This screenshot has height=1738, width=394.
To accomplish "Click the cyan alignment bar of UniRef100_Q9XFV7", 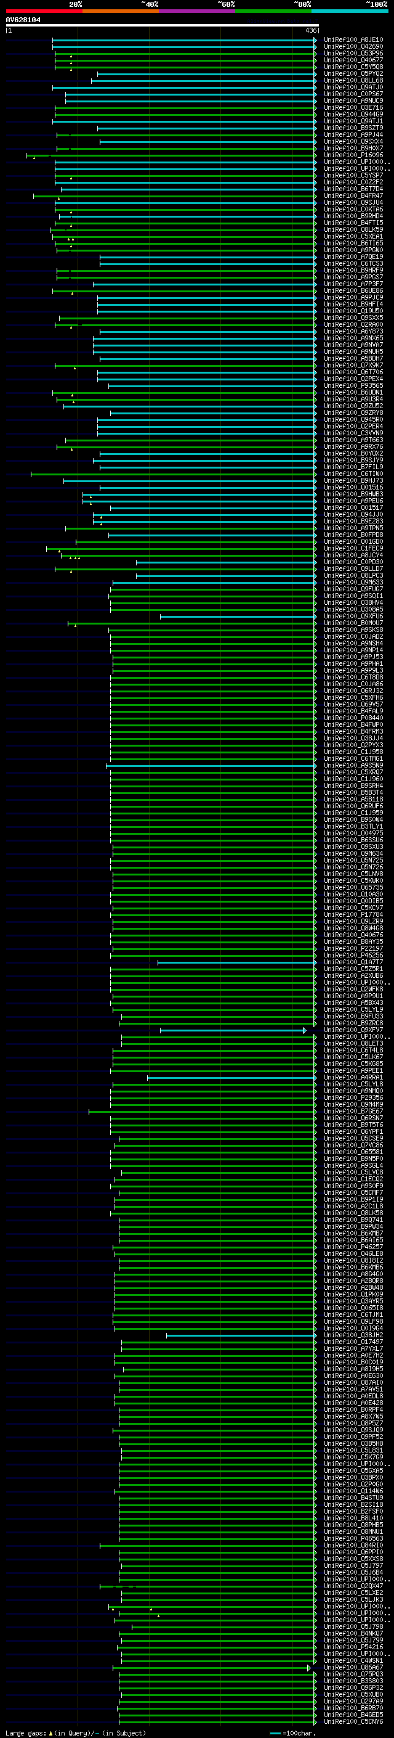I will coord(233,1030).
